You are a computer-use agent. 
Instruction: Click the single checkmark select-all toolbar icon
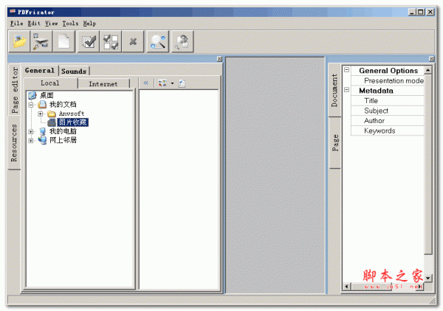coord(89,42)
